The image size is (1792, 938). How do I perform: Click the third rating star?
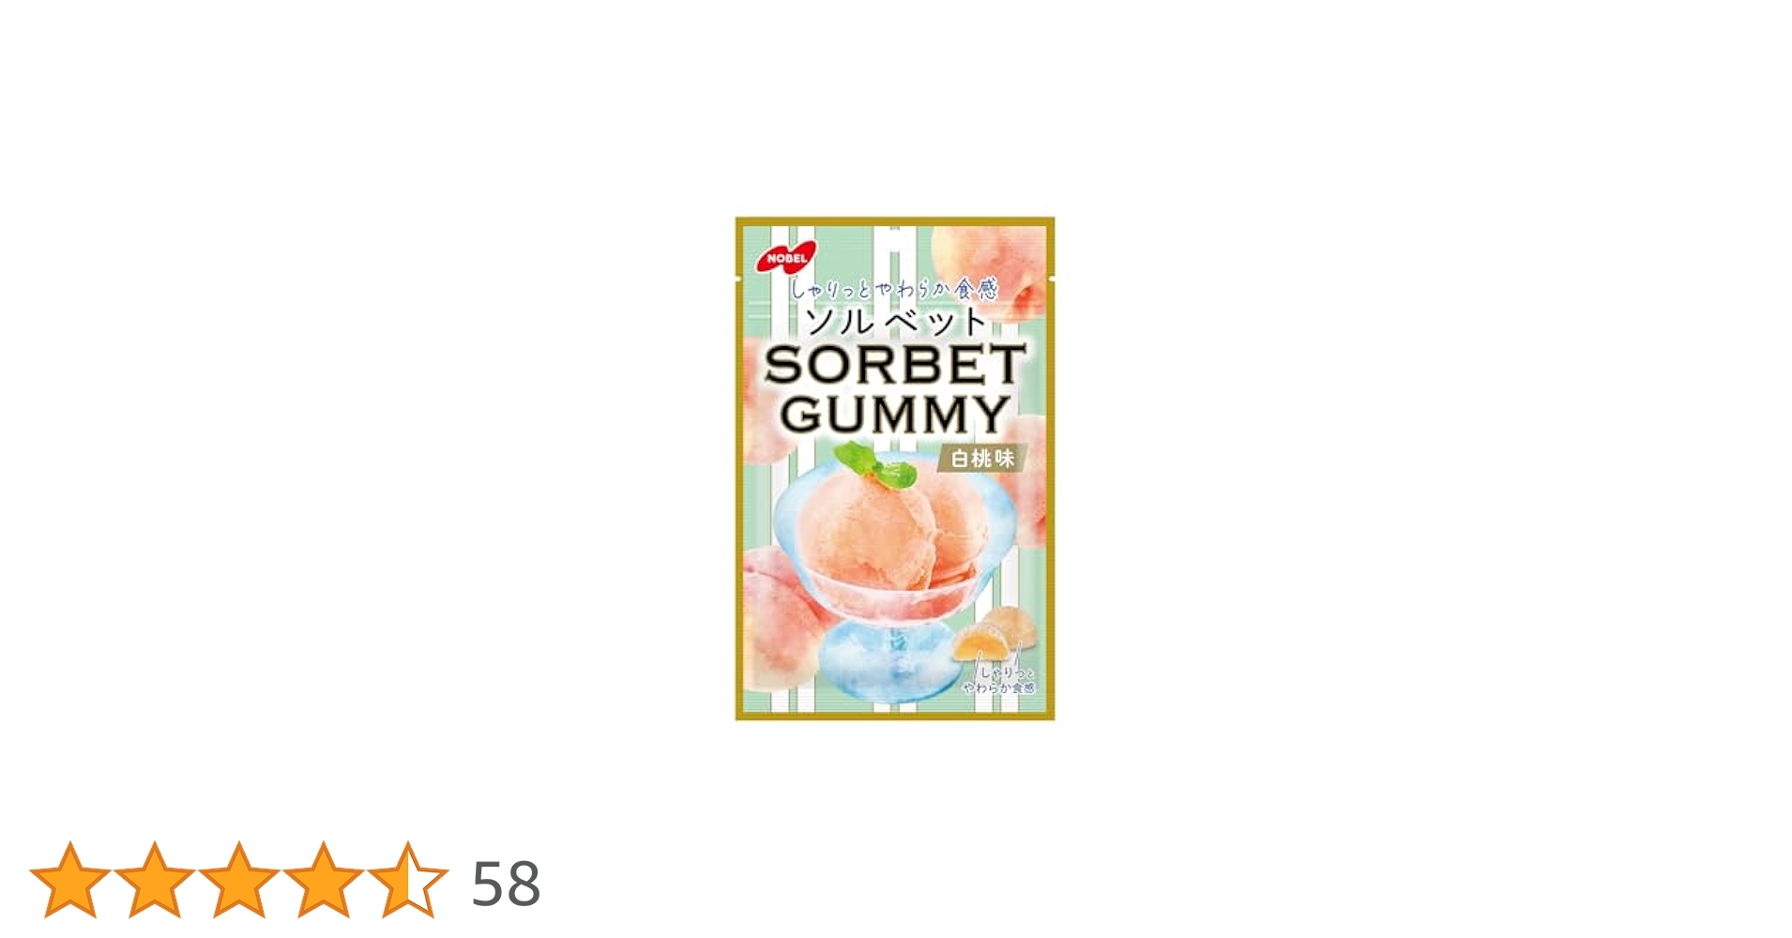[x=239, y=880]
